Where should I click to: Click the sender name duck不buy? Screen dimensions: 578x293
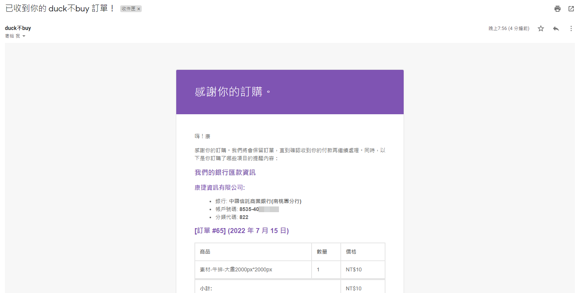point(18,28)
